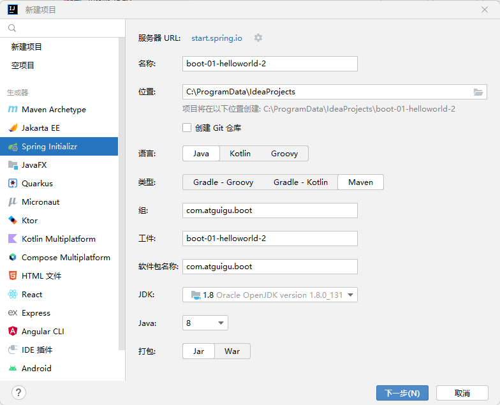Select Kotlin Multiplatform generator
This screenshot has height=405, width=500.
tap(59, 239)
